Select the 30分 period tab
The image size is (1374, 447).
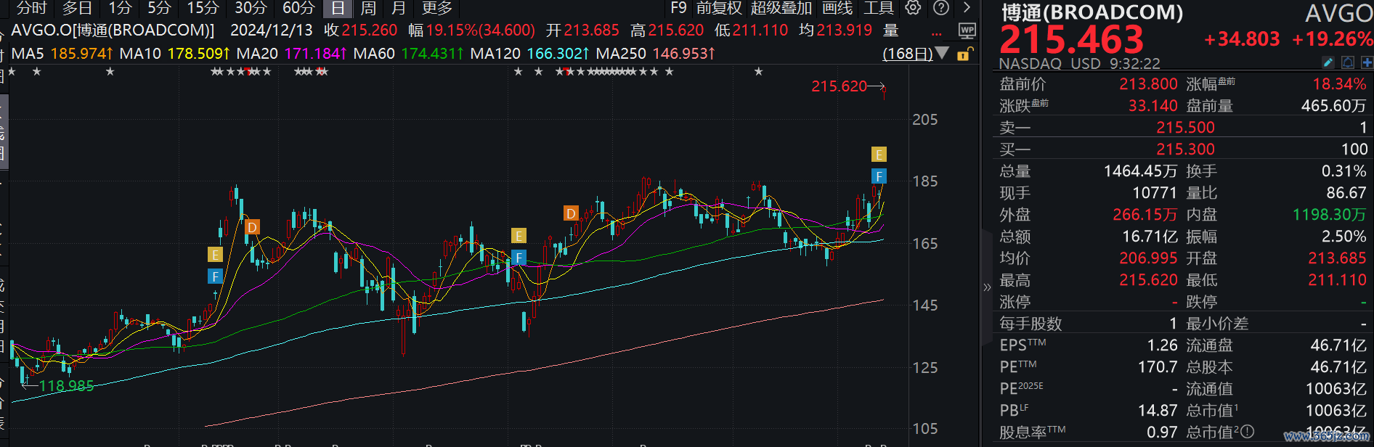(251, 8)
